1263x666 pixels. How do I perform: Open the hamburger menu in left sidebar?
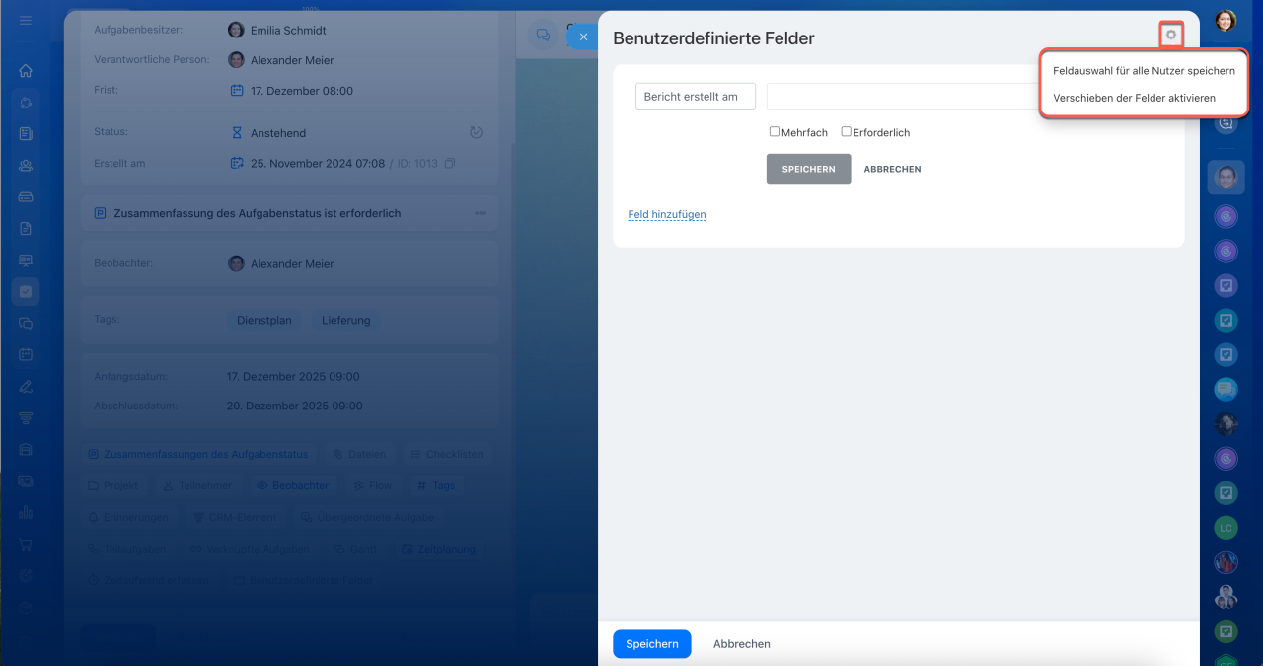[26, 21]
